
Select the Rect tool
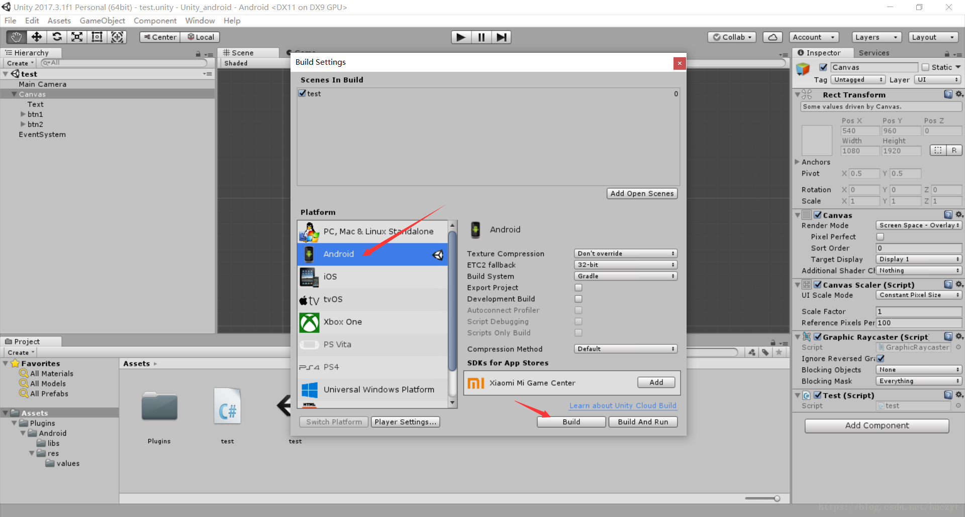click(97, 37)
